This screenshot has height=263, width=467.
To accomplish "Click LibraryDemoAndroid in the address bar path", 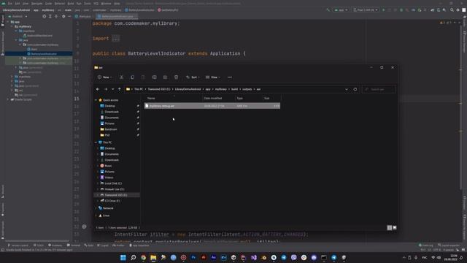I will (x=188, y=89).
